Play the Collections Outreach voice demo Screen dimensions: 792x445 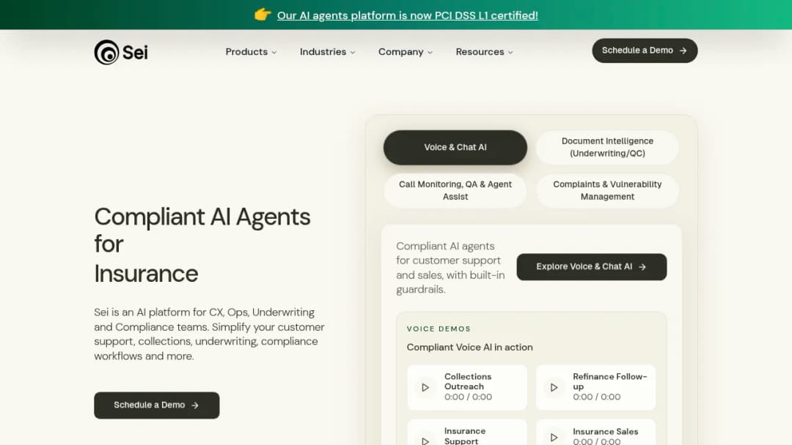coord(425,387)
